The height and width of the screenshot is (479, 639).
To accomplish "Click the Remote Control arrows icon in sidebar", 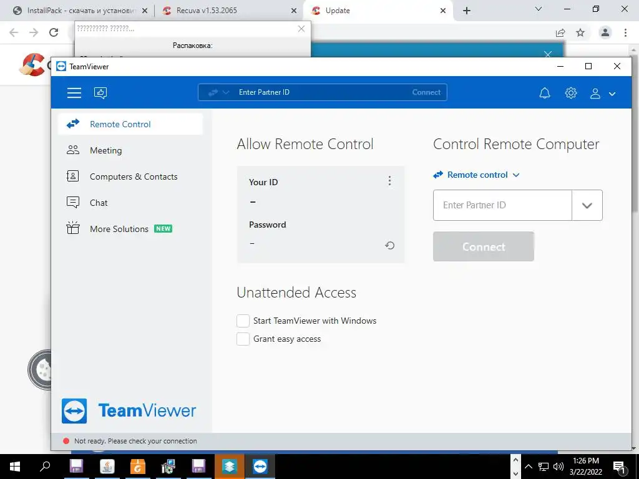I will click(x=73, y=124).
